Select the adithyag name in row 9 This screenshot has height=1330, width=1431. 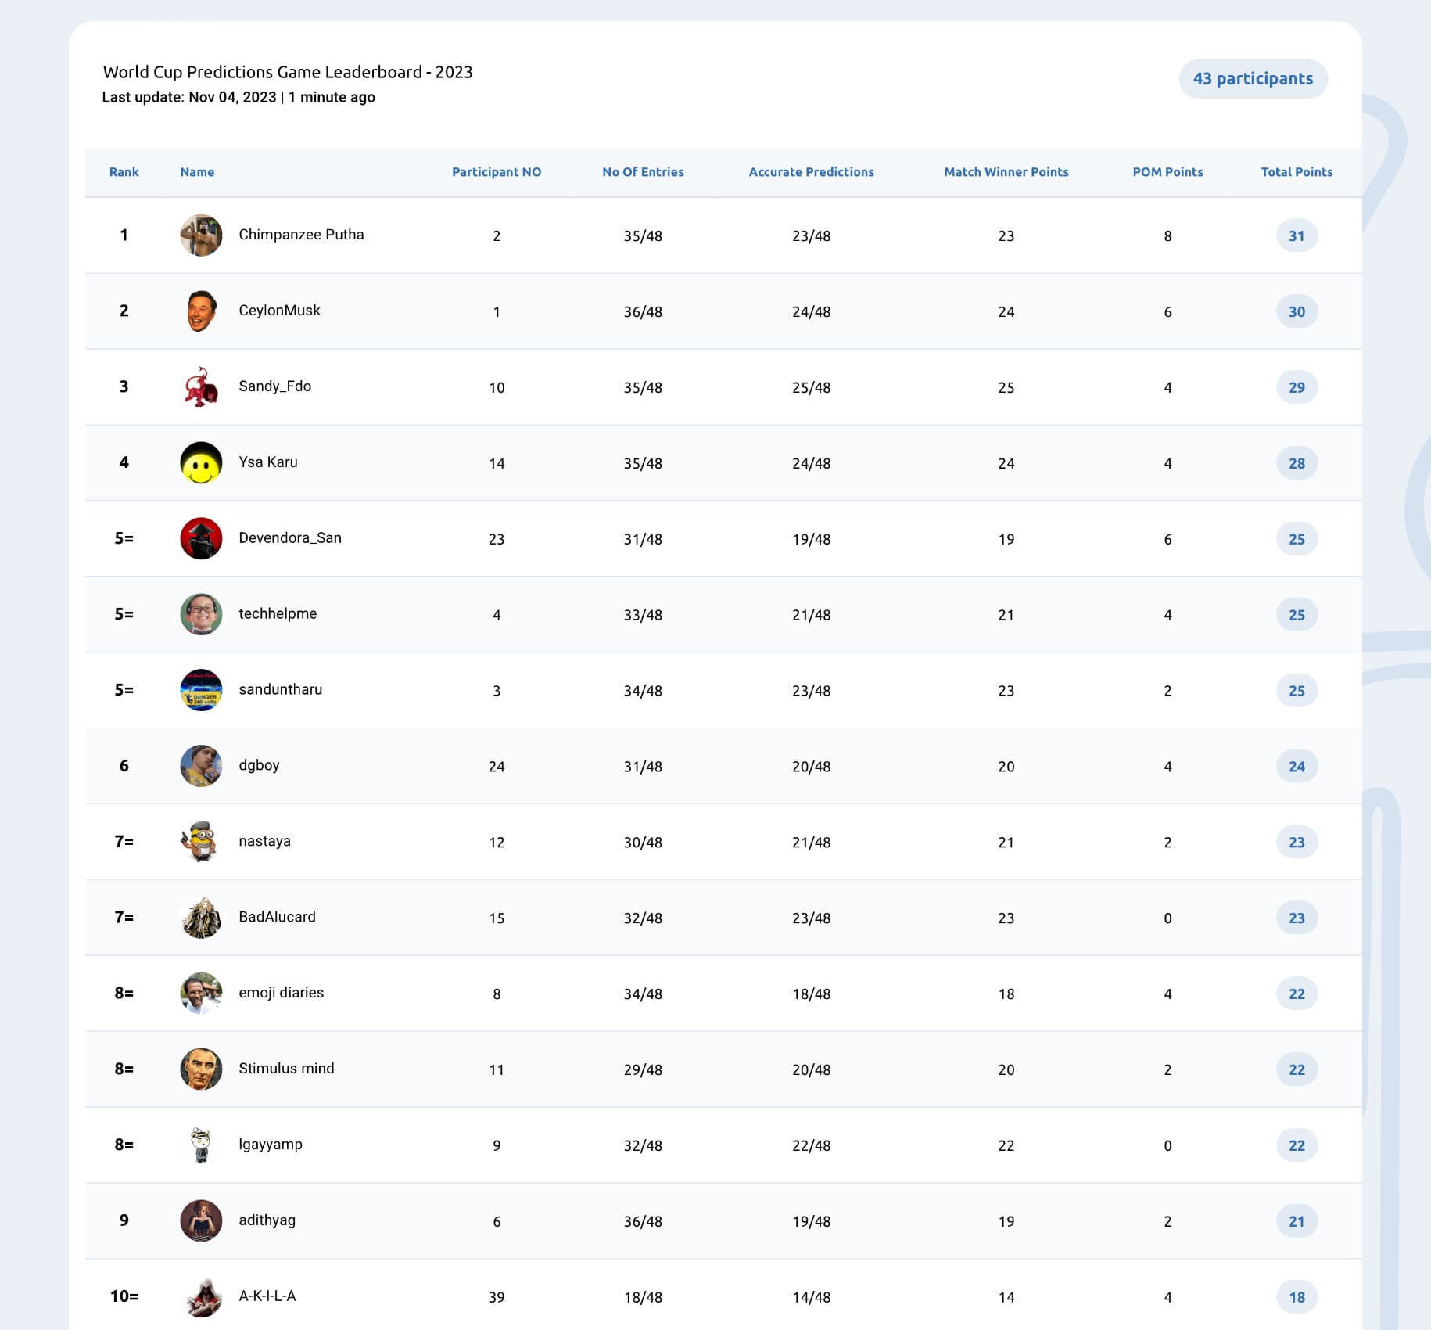[267, 1220]
